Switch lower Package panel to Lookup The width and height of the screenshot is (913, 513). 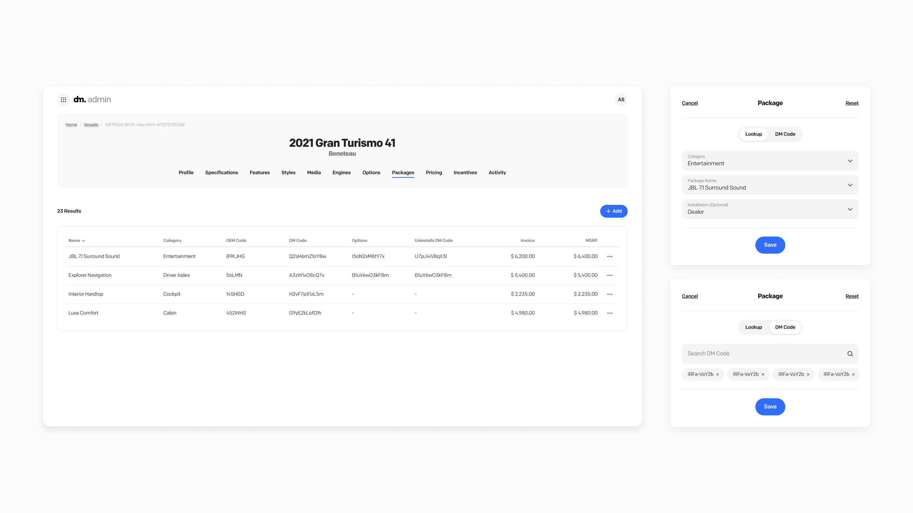coord(754,327)
